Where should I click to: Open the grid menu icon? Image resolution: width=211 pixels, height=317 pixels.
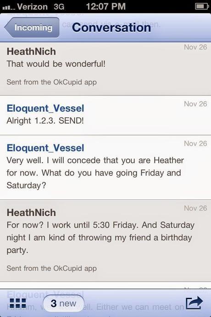click(18, 304)
